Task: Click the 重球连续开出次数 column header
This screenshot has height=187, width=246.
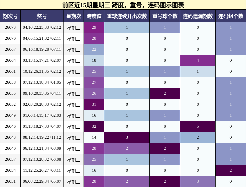Action: pyautogui.click(x=127, y=16)
